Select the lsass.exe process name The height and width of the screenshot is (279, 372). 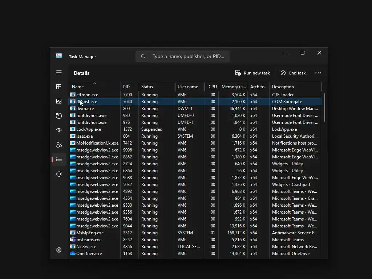(84, 136)
